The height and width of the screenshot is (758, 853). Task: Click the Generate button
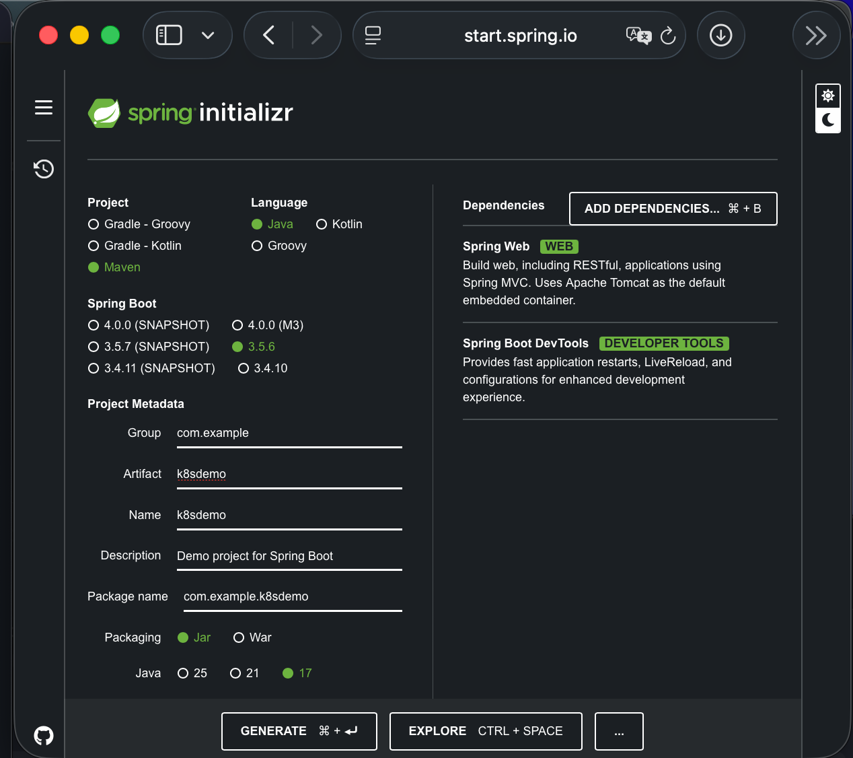(x=299, y=731)
